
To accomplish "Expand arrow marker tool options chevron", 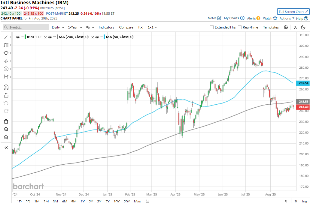I will 11,61.
